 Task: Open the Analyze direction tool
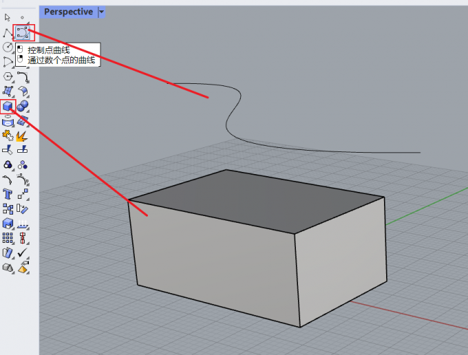[x=23, y=224]
